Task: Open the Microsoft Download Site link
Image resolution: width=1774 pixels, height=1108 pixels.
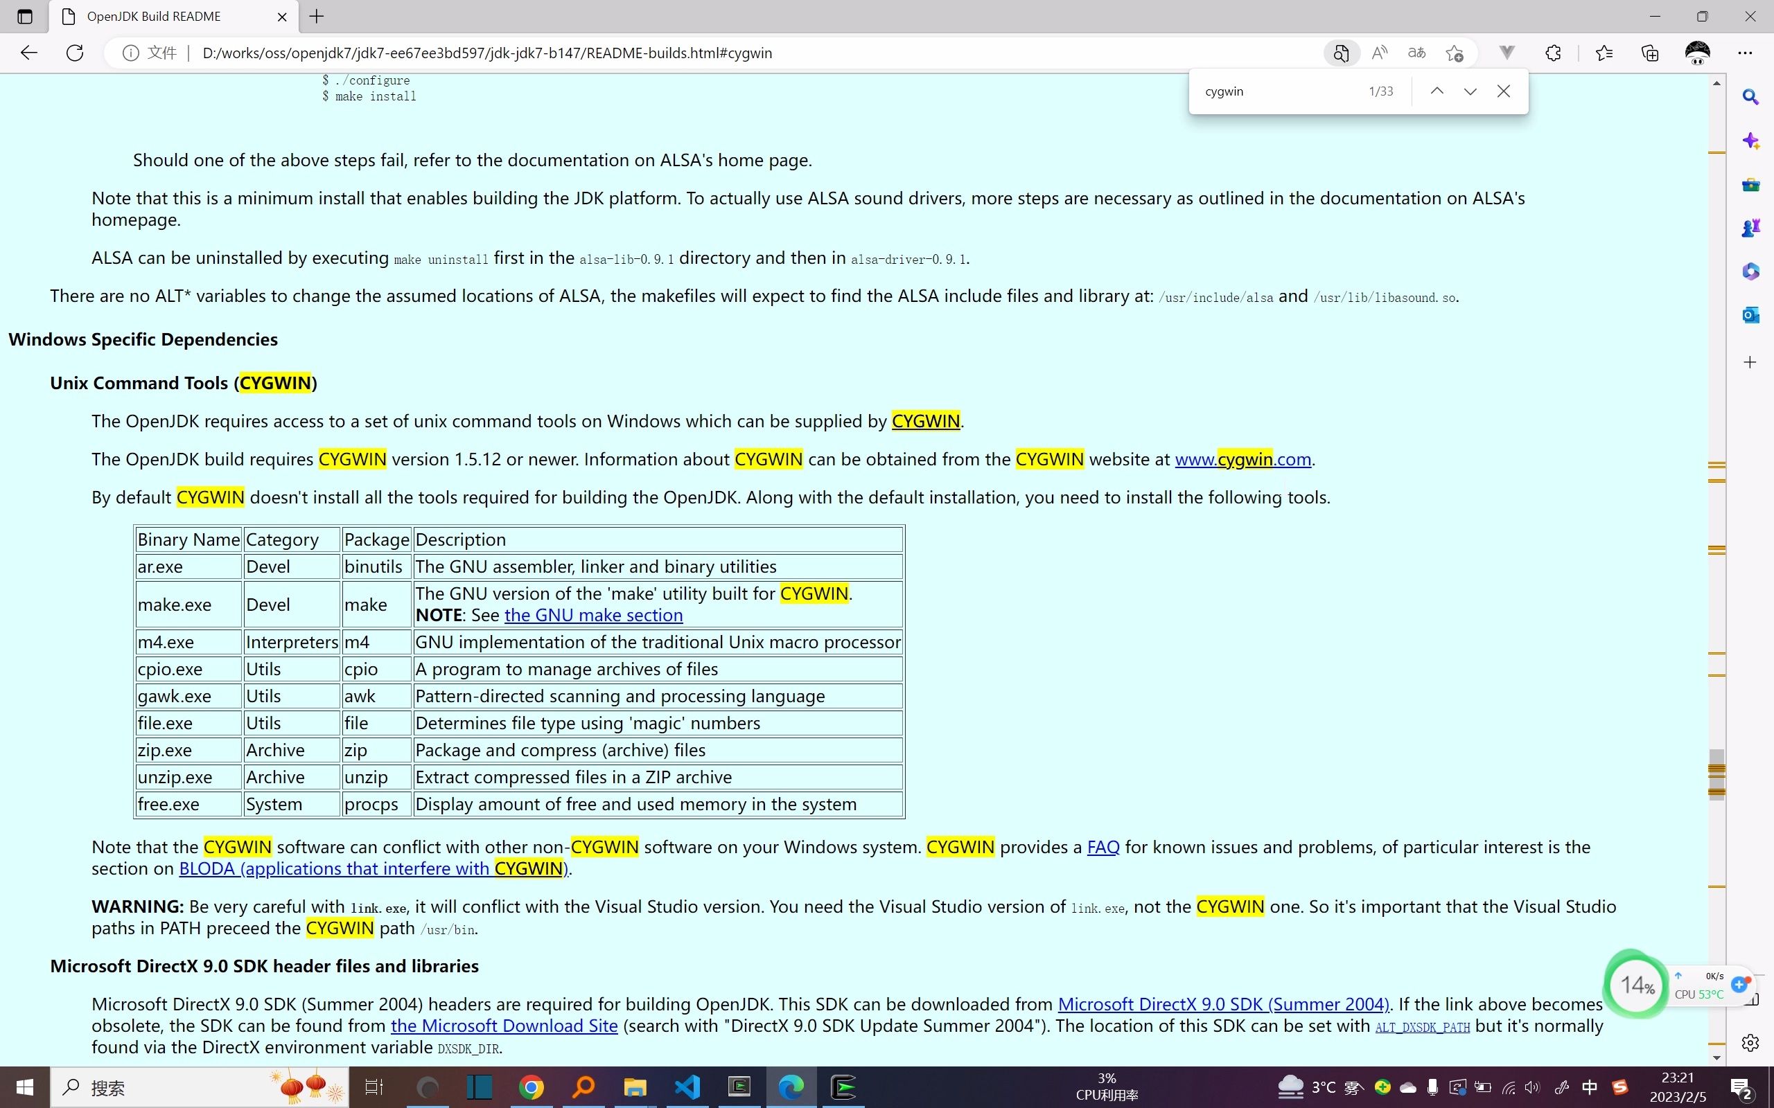Action: pyautogui.click(x=504, y=1026)
